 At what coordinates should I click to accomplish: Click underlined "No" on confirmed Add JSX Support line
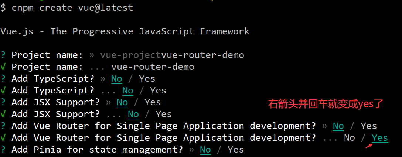tap(133, 114)
